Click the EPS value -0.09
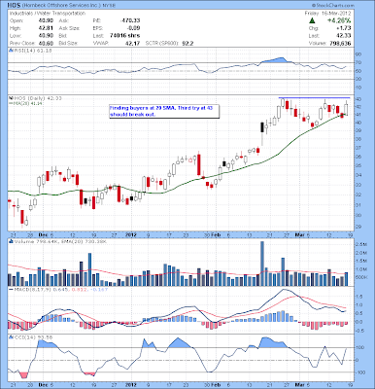 click(x=133, y=28)
